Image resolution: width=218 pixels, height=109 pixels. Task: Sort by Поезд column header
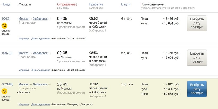click(6, 4)
